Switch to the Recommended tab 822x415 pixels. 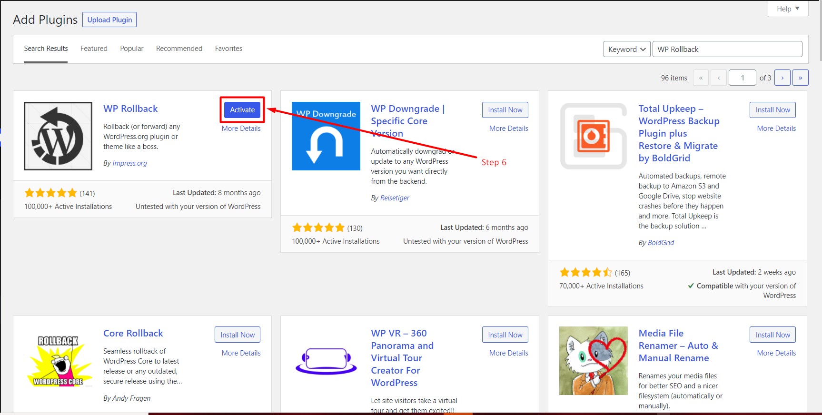179,49
